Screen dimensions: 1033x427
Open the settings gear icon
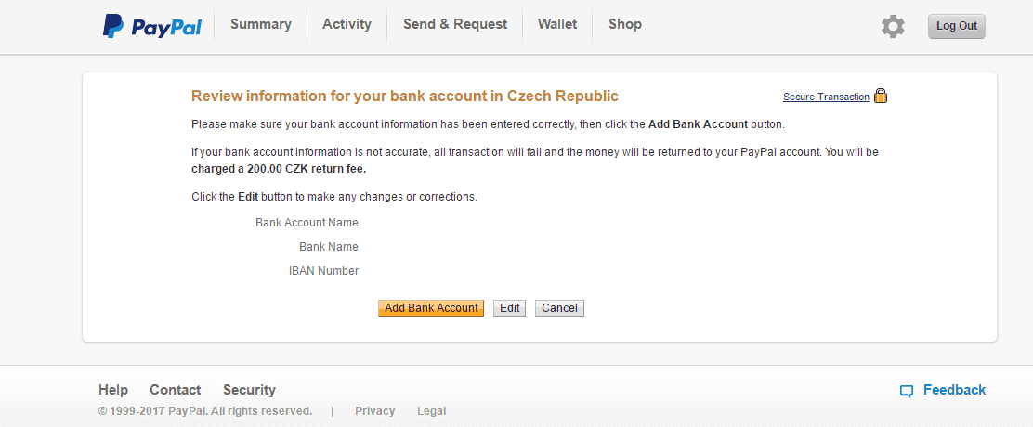point(893,26)
